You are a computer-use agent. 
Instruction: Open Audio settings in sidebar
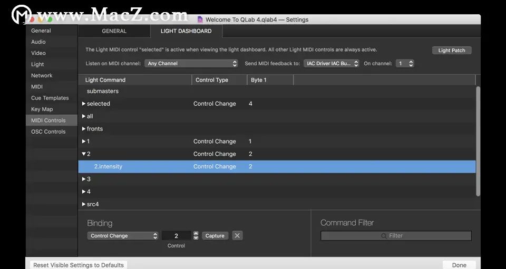[38, 42]
